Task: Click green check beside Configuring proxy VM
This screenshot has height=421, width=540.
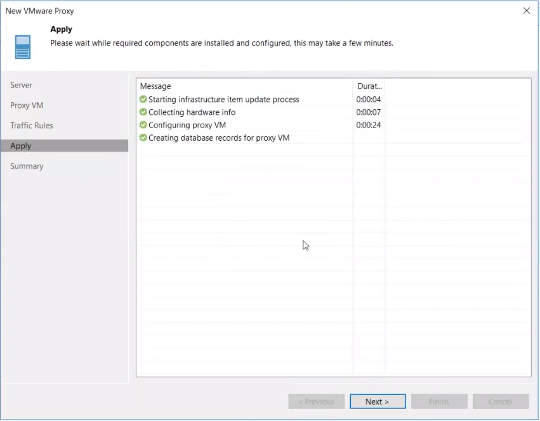Action: click(143, 125)
